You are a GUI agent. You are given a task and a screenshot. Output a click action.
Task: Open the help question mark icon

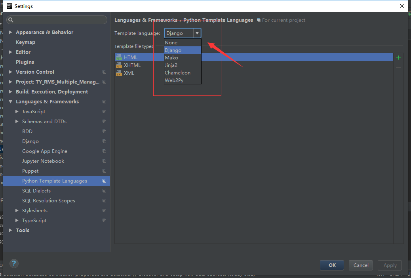coord(14,263)
